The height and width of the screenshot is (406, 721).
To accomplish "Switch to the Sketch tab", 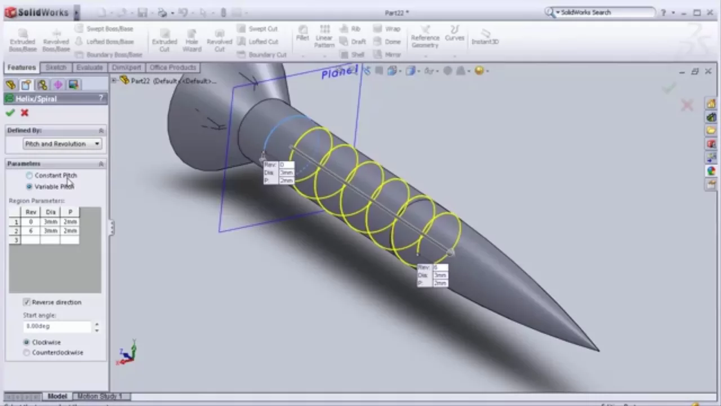I will (x=56, y=68).
